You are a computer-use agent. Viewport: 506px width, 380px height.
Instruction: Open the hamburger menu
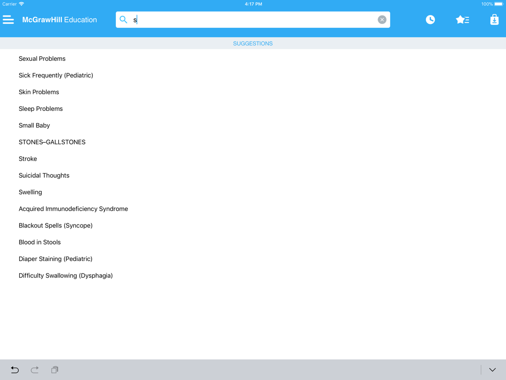coord(9,20)
